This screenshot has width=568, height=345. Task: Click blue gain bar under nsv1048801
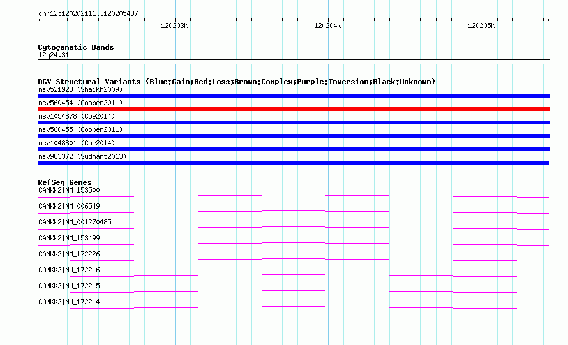[294, 149]
